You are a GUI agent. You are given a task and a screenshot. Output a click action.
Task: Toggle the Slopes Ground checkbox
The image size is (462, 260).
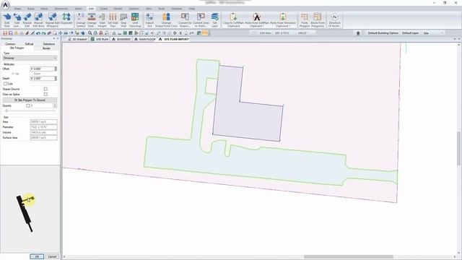(45, 89)
